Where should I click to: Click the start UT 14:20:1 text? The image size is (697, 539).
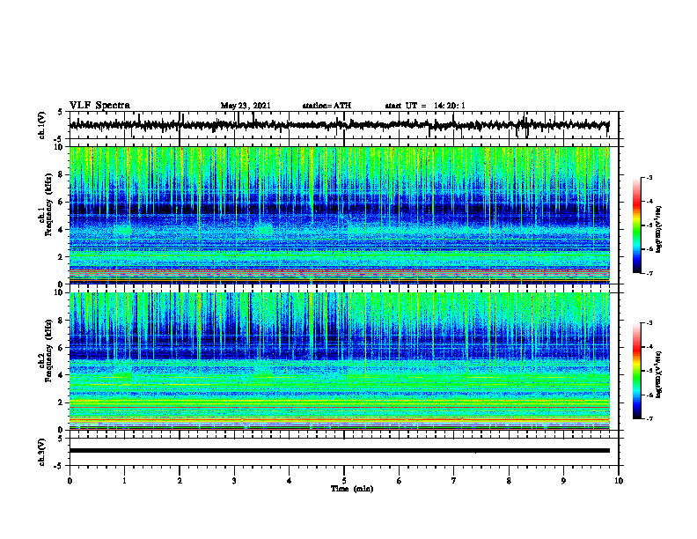point(425,106)
